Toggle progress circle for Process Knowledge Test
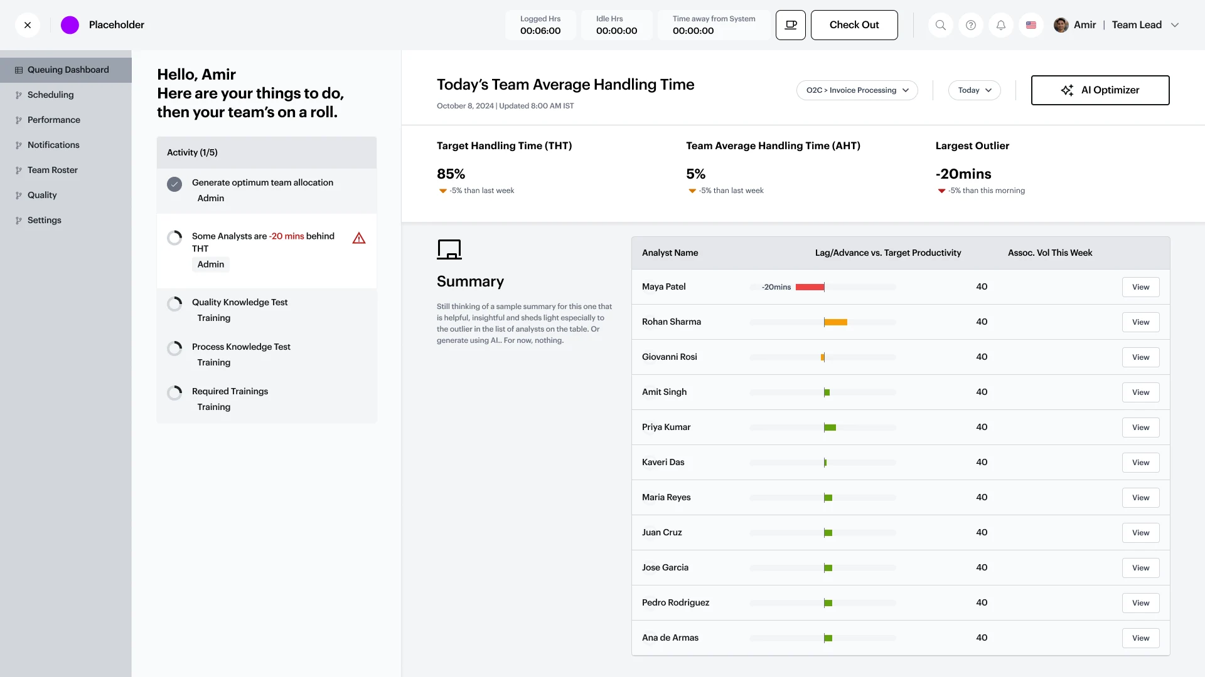Image resolution: width=1205 pixels, height=677 pixels. (x=174, y=349)
